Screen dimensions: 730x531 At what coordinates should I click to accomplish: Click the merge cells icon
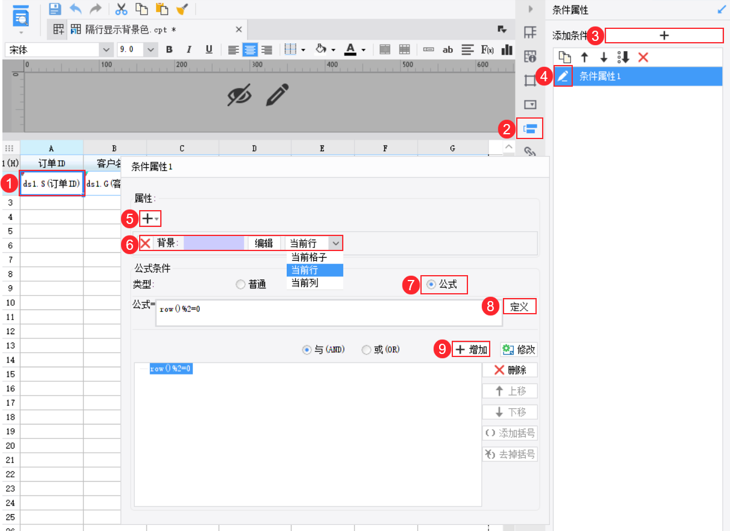[x=385, y=50]
